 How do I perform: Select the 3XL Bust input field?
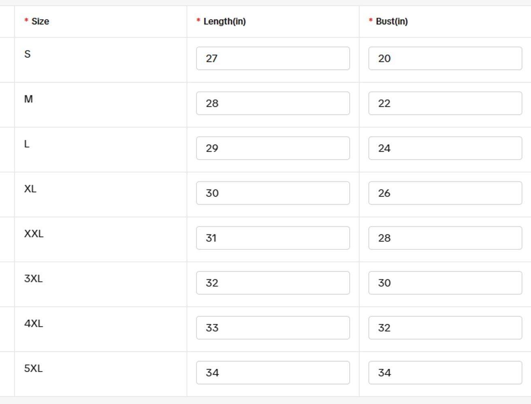(445, 283)
